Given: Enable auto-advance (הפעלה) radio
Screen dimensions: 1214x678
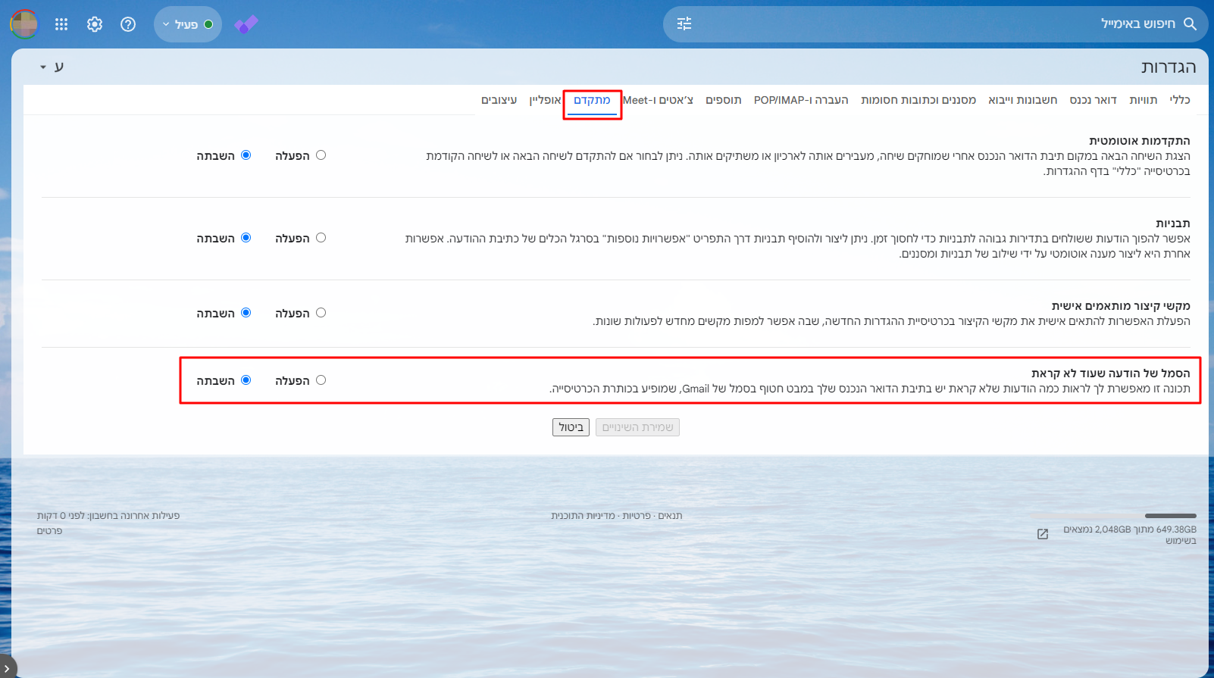Looking at the screenshot, I should click(321, 155).
